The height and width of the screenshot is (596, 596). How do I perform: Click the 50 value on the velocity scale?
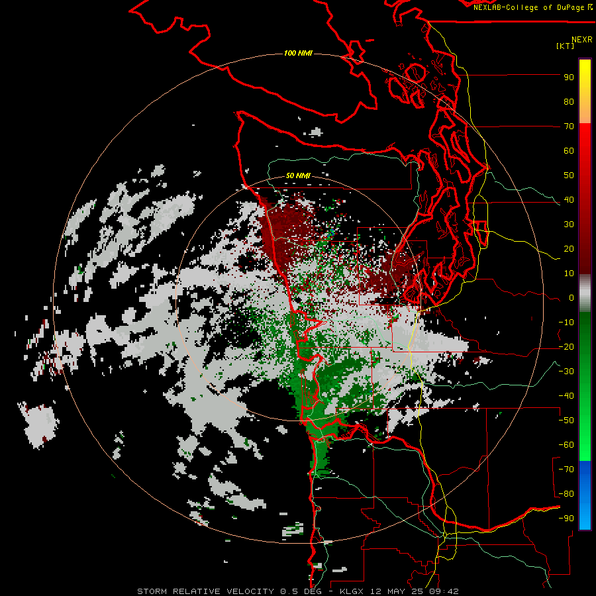(569, 175)
